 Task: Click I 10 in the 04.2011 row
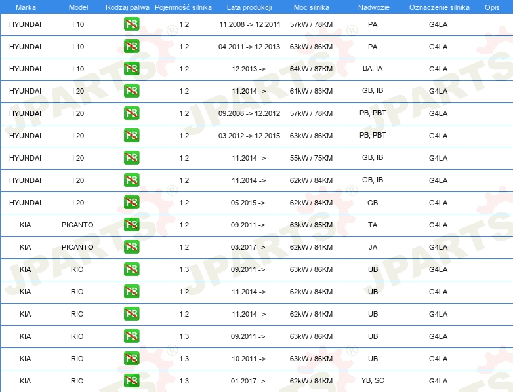(x=78, y=47)
